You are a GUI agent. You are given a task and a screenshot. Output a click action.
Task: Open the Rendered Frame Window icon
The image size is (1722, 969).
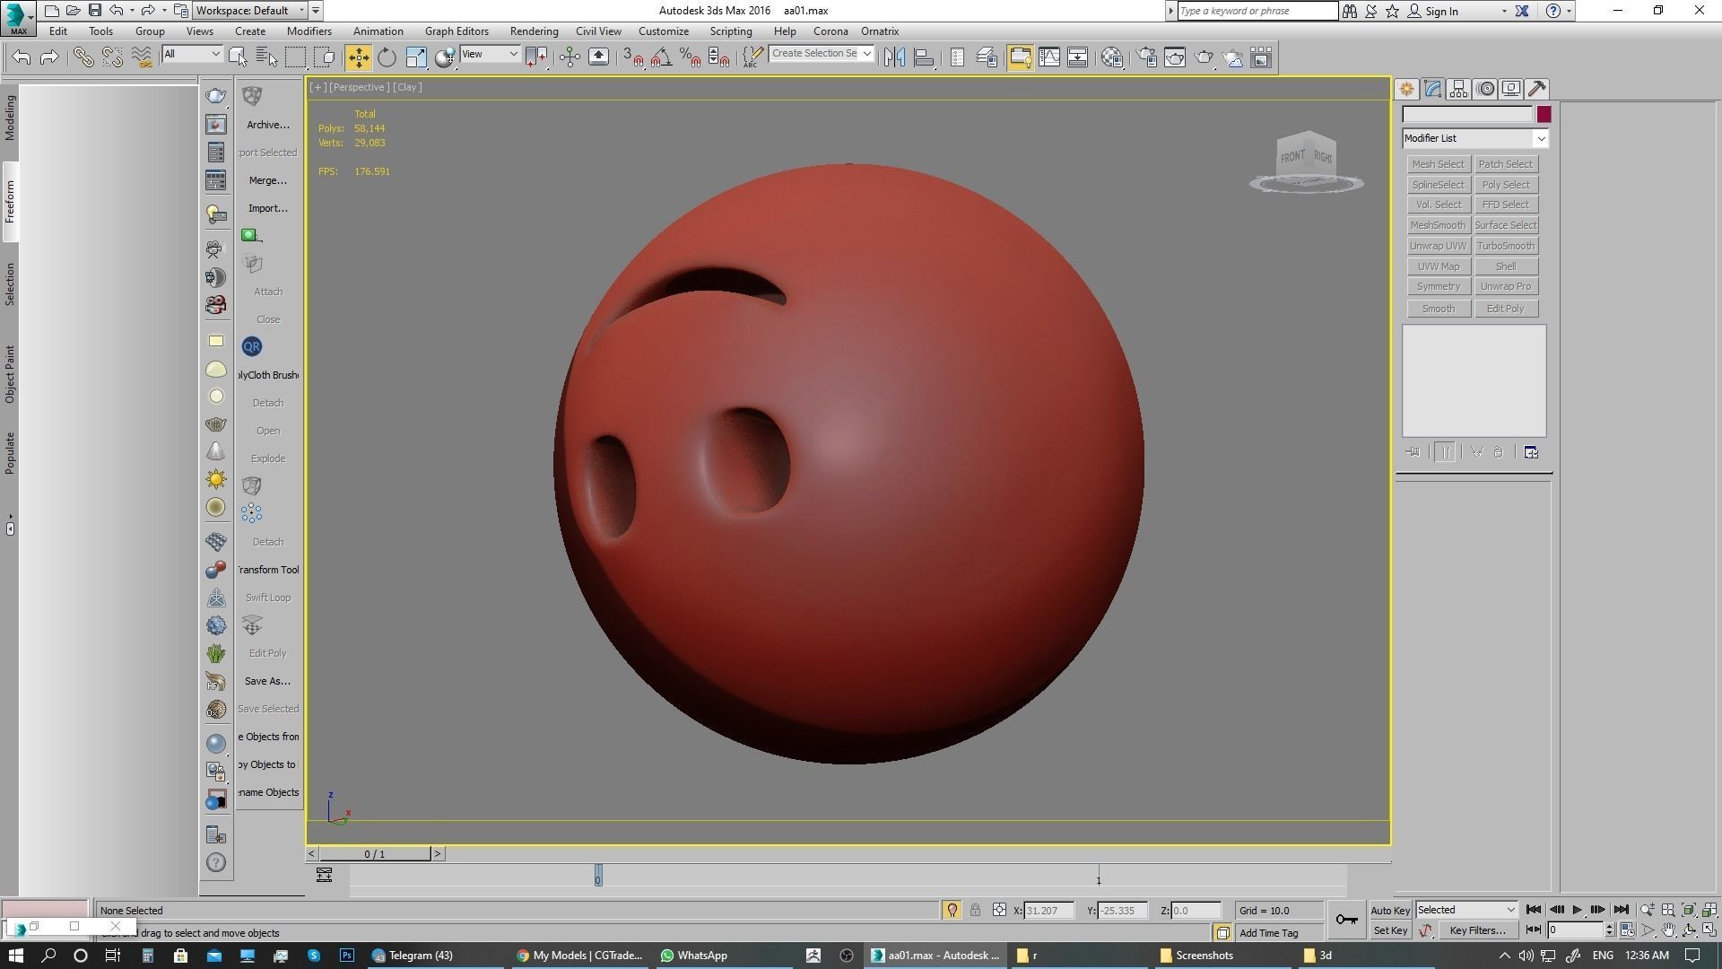(x=1175, y=57)
